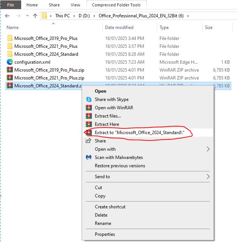Choose Extract to "Microsoft_Office_2024_Standard\"
Viewport: 237px width, 243px height.
[139, 133]
